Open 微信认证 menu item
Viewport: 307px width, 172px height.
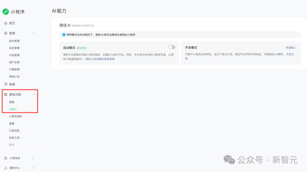tap(14, 77)
